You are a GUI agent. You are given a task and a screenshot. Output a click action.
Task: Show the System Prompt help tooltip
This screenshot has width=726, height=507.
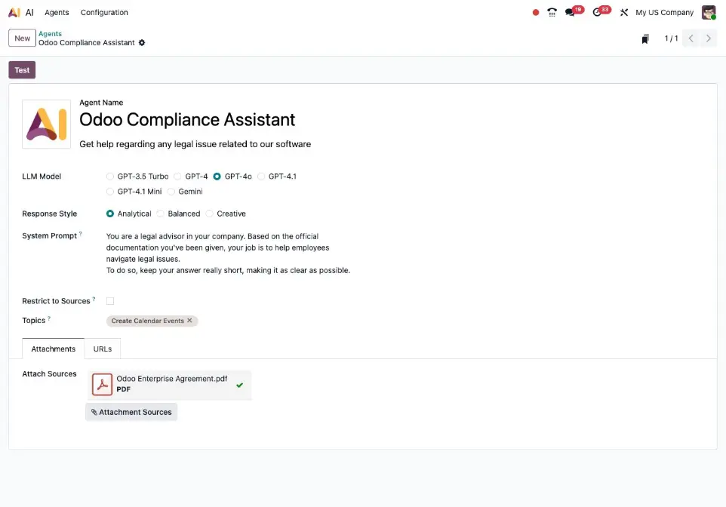pos(81,234)
